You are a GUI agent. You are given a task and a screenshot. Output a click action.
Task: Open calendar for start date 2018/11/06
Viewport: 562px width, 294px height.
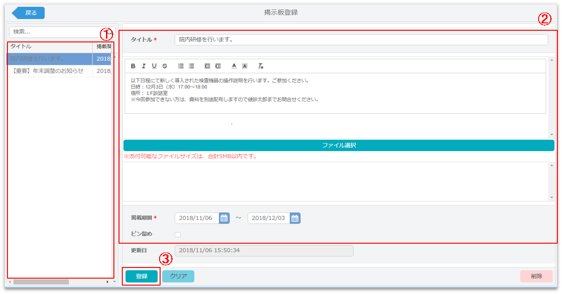224,218
